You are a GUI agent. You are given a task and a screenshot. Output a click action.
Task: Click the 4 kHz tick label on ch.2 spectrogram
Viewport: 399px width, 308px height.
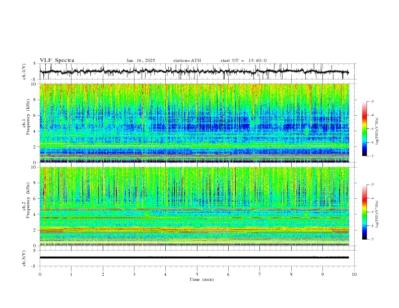(36, 214)
